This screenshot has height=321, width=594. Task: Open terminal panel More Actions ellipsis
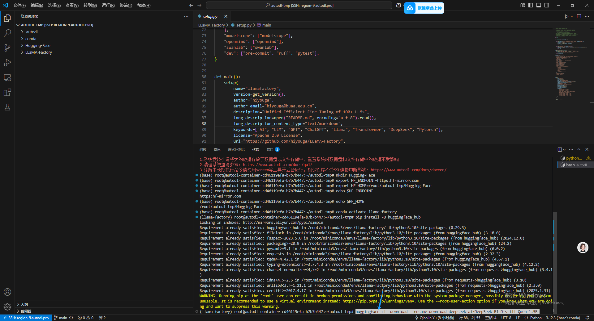571,149
